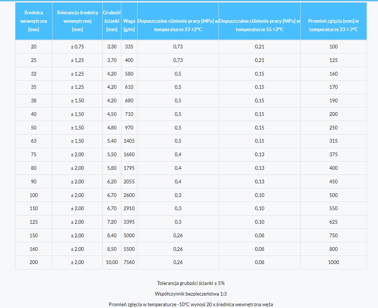Select the weight value 1405
Screen dimensions: 378x308
[129, 141]
